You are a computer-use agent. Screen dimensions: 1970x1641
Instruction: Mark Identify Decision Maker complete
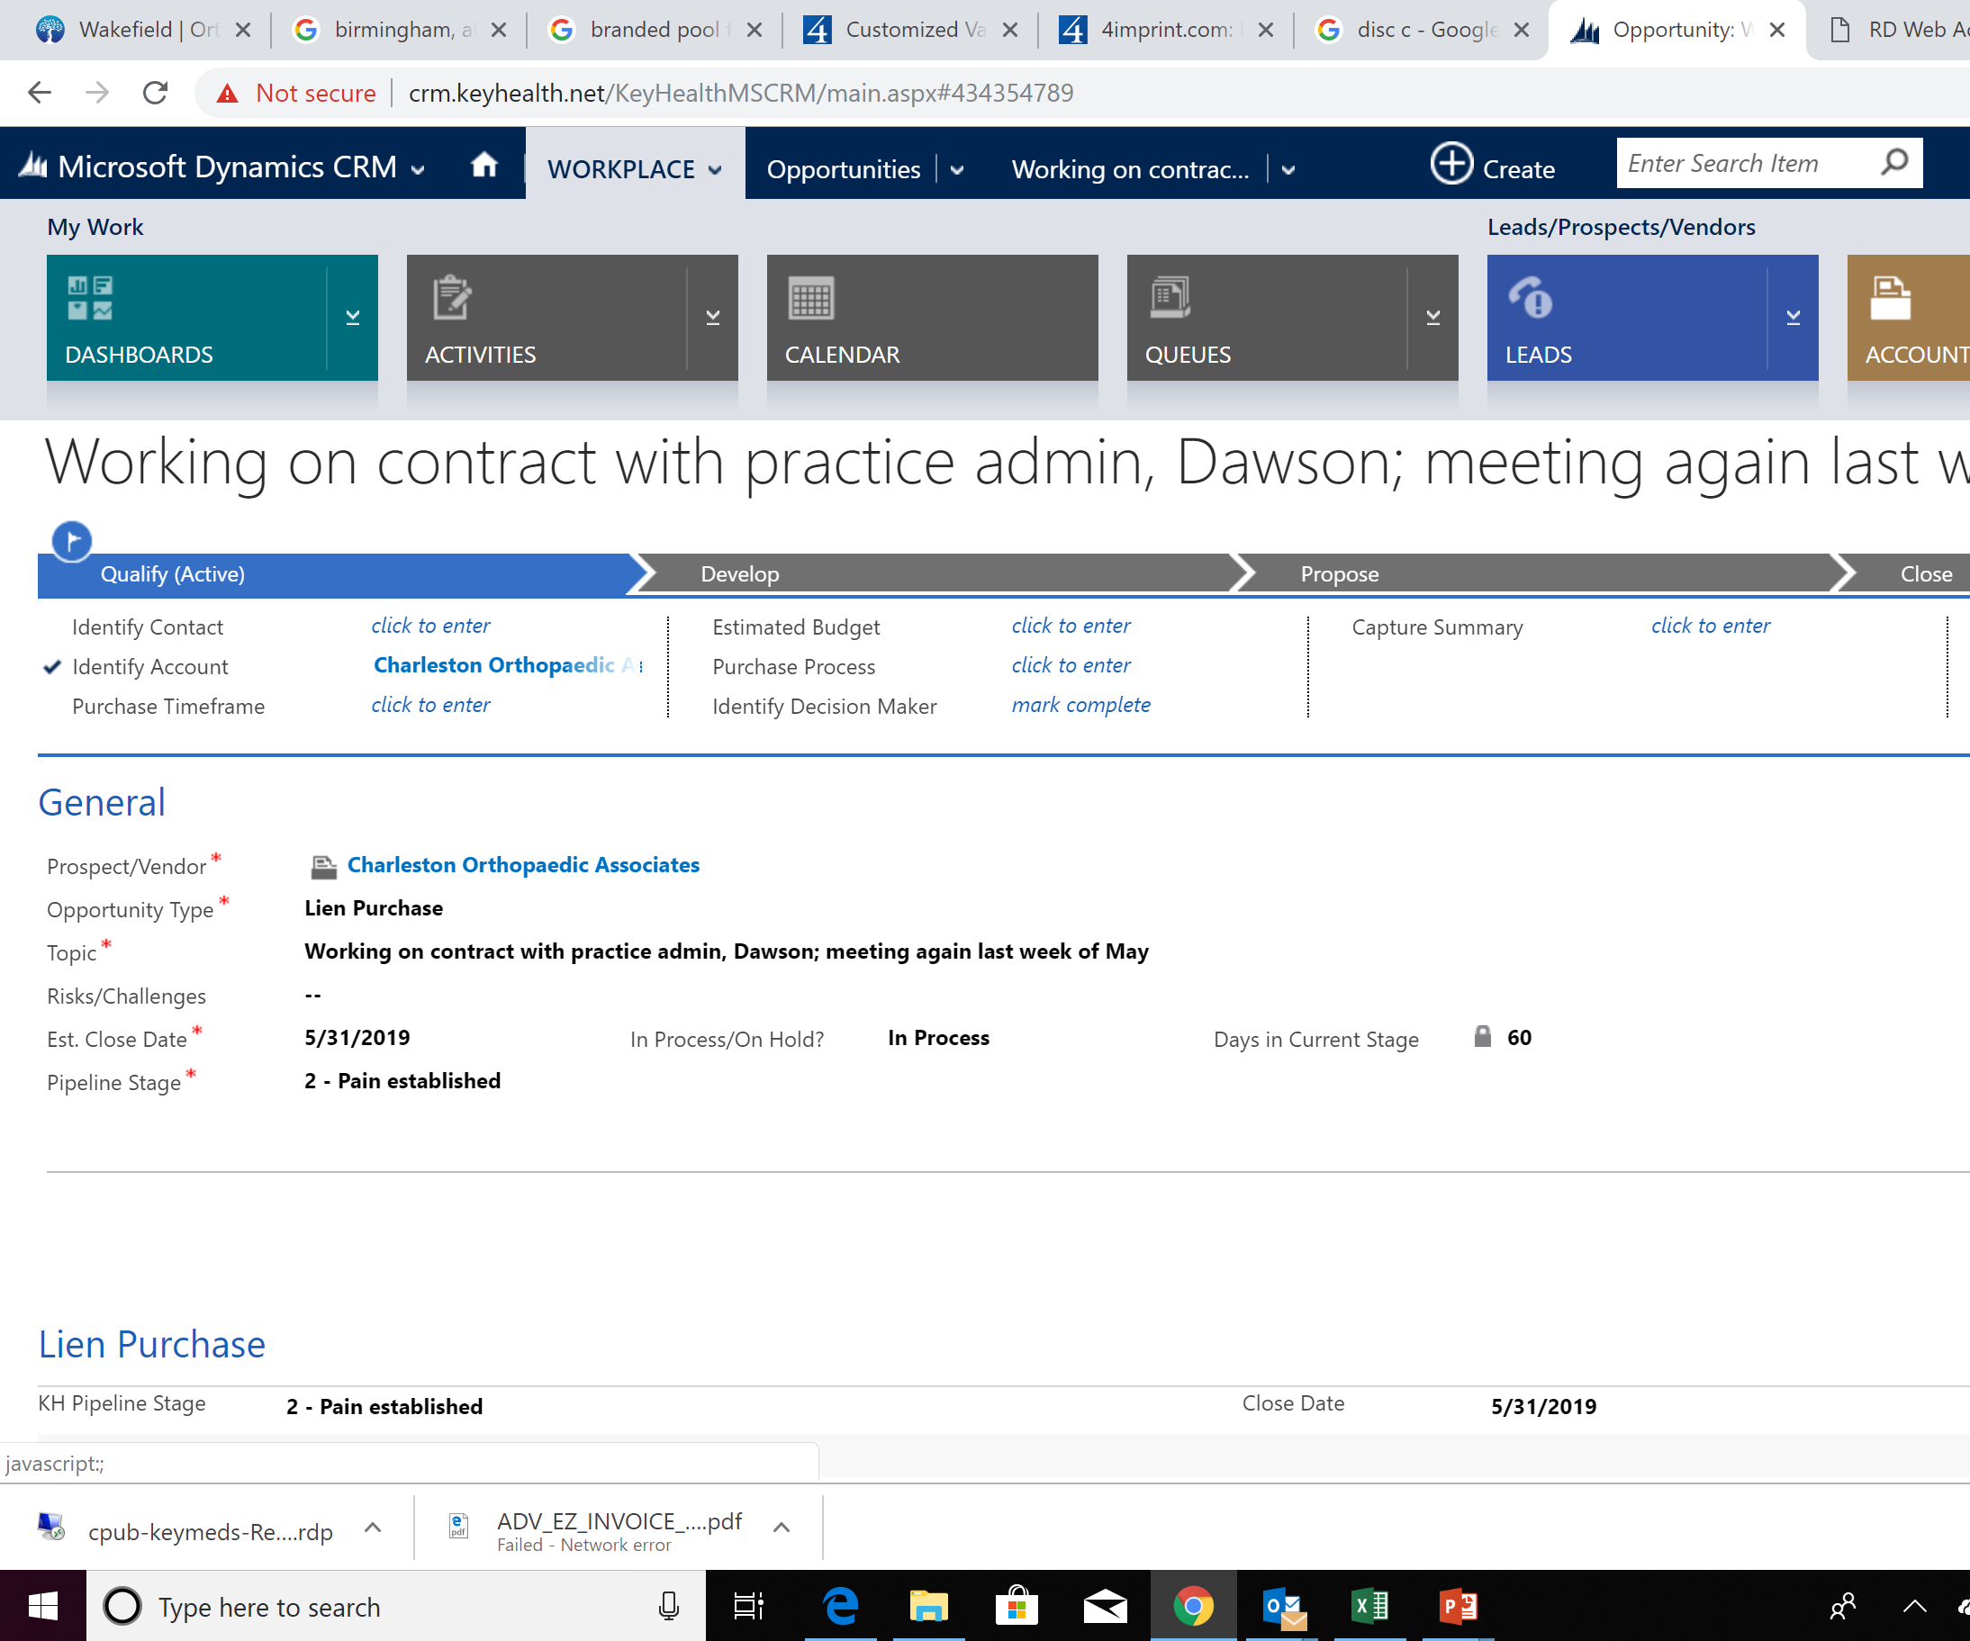tap(1080, 704)
